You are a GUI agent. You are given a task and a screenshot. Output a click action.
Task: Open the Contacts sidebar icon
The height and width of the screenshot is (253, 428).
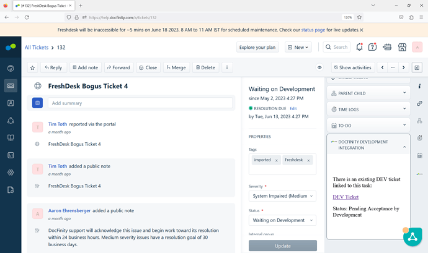point(11,103)
